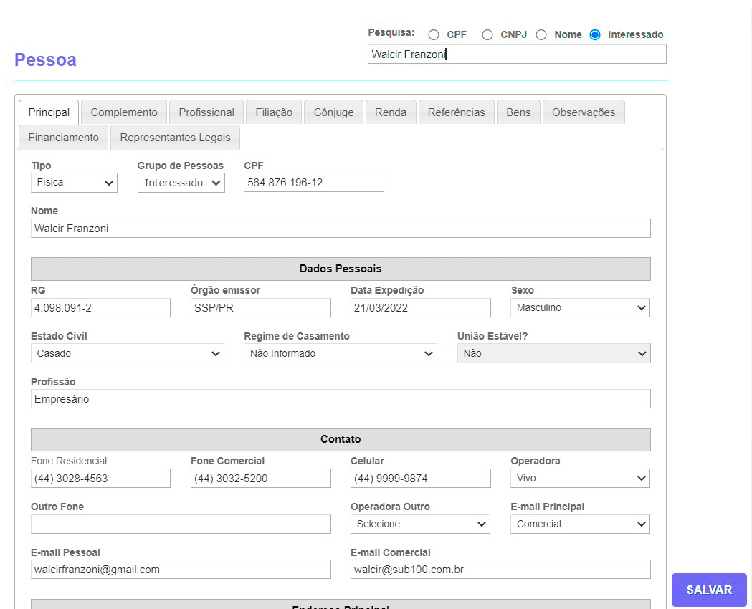Go to the Cônjuge tab
This screenshot has width=752, height=609.
coord(333,112)
